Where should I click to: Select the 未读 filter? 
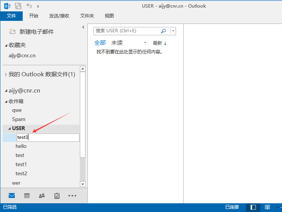[117, 43]
